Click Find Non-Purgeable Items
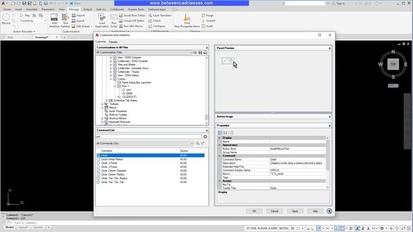 tap(186, 21)
